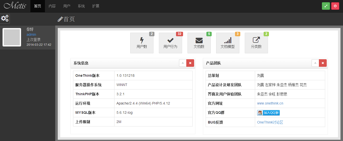Click the 加入QQ群 button
This screenshot has width=343, height=141.
(268, 113)
